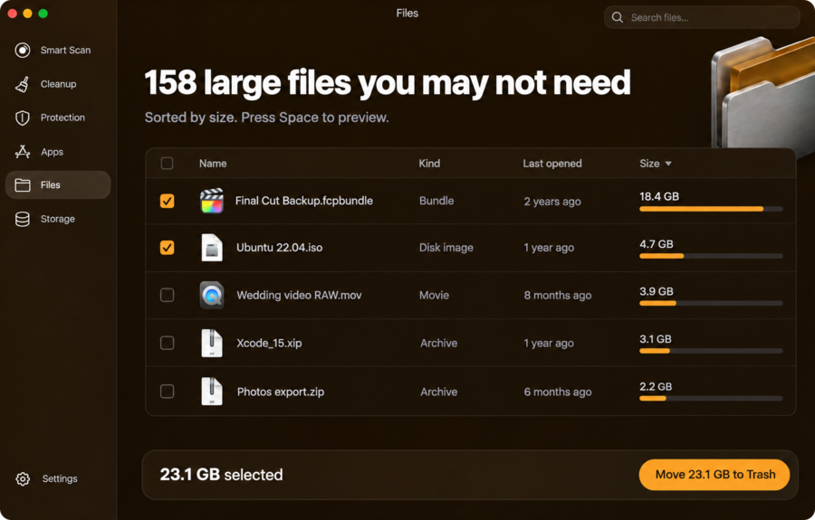Click the Search files input field

702,17
